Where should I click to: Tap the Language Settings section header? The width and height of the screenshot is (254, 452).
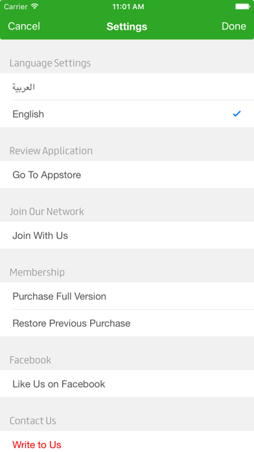click(x=50, y=63)
